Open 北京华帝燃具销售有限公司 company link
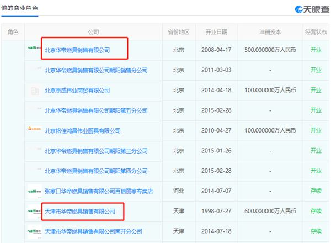The width and height of the screenshot is (331, 243). (77, 50)
